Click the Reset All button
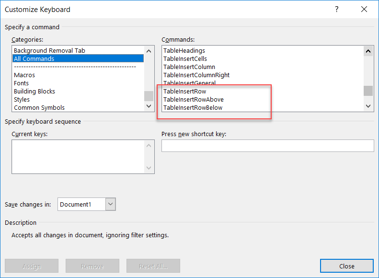Image resolution: width=379 pixels, height=278 pixels. [153, 266]
